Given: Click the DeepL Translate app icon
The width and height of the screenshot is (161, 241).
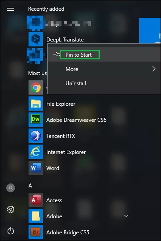Looking at the screenshot, I should [x=36, y=39].
